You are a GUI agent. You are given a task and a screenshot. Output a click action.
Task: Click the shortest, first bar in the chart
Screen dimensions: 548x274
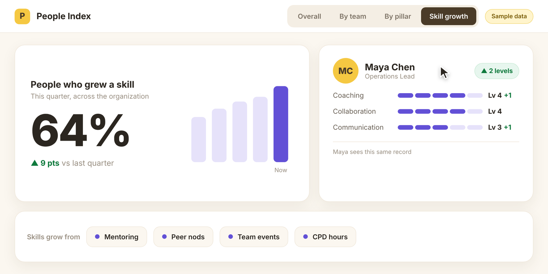pyautogui.click(x=199, y=139)
